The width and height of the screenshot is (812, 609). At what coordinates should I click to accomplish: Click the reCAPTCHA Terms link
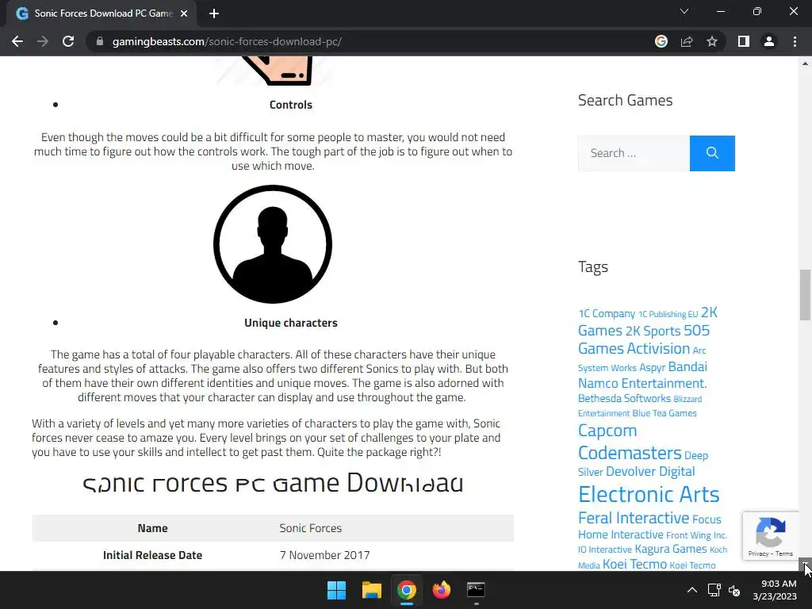click(784, 553)
